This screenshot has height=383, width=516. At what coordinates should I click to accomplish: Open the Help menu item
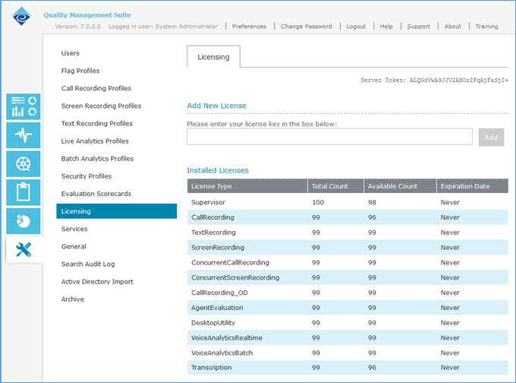(x=386, y=27)
